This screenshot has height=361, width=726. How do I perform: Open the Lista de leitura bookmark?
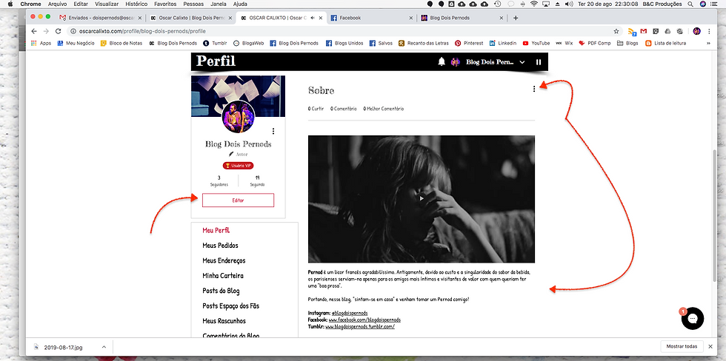(x=665, y=43)
